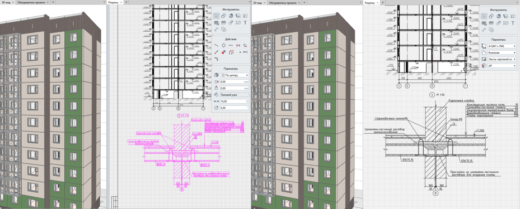Viewport: 520px width, 209px height.
Task: Switch to the second 3D-вид tab
Action: (258, 2)
